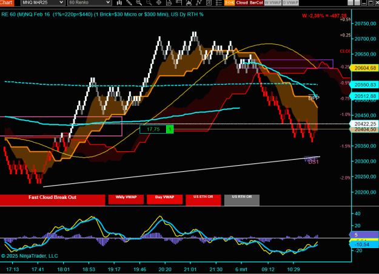Select the 17,75 ruler label box
The height and width of the screenshot is (274, 379).
[x=153, y=129]
